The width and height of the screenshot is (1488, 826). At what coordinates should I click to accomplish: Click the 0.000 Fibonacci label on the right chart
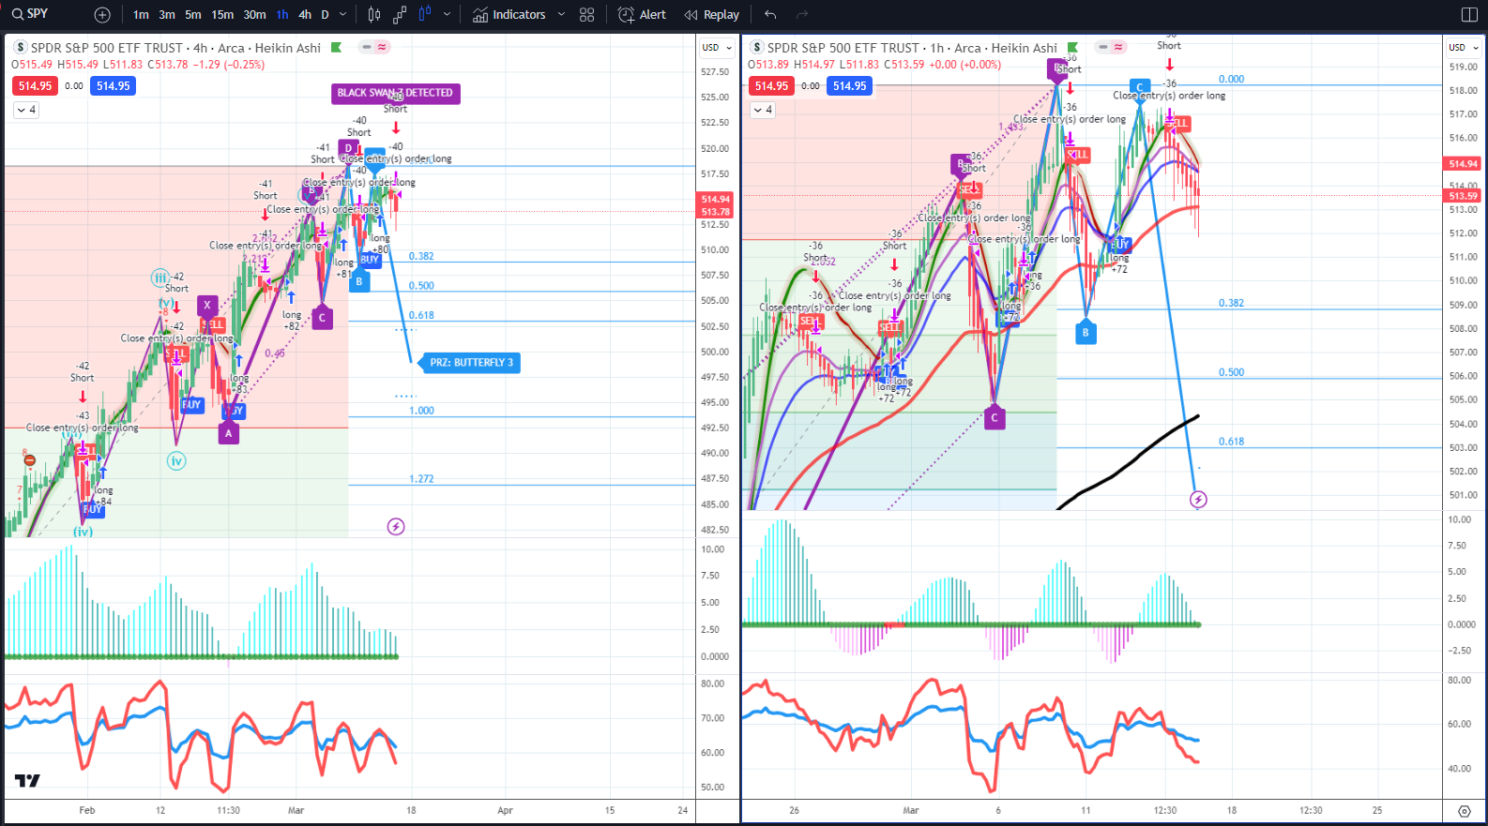pos(1232,80)
